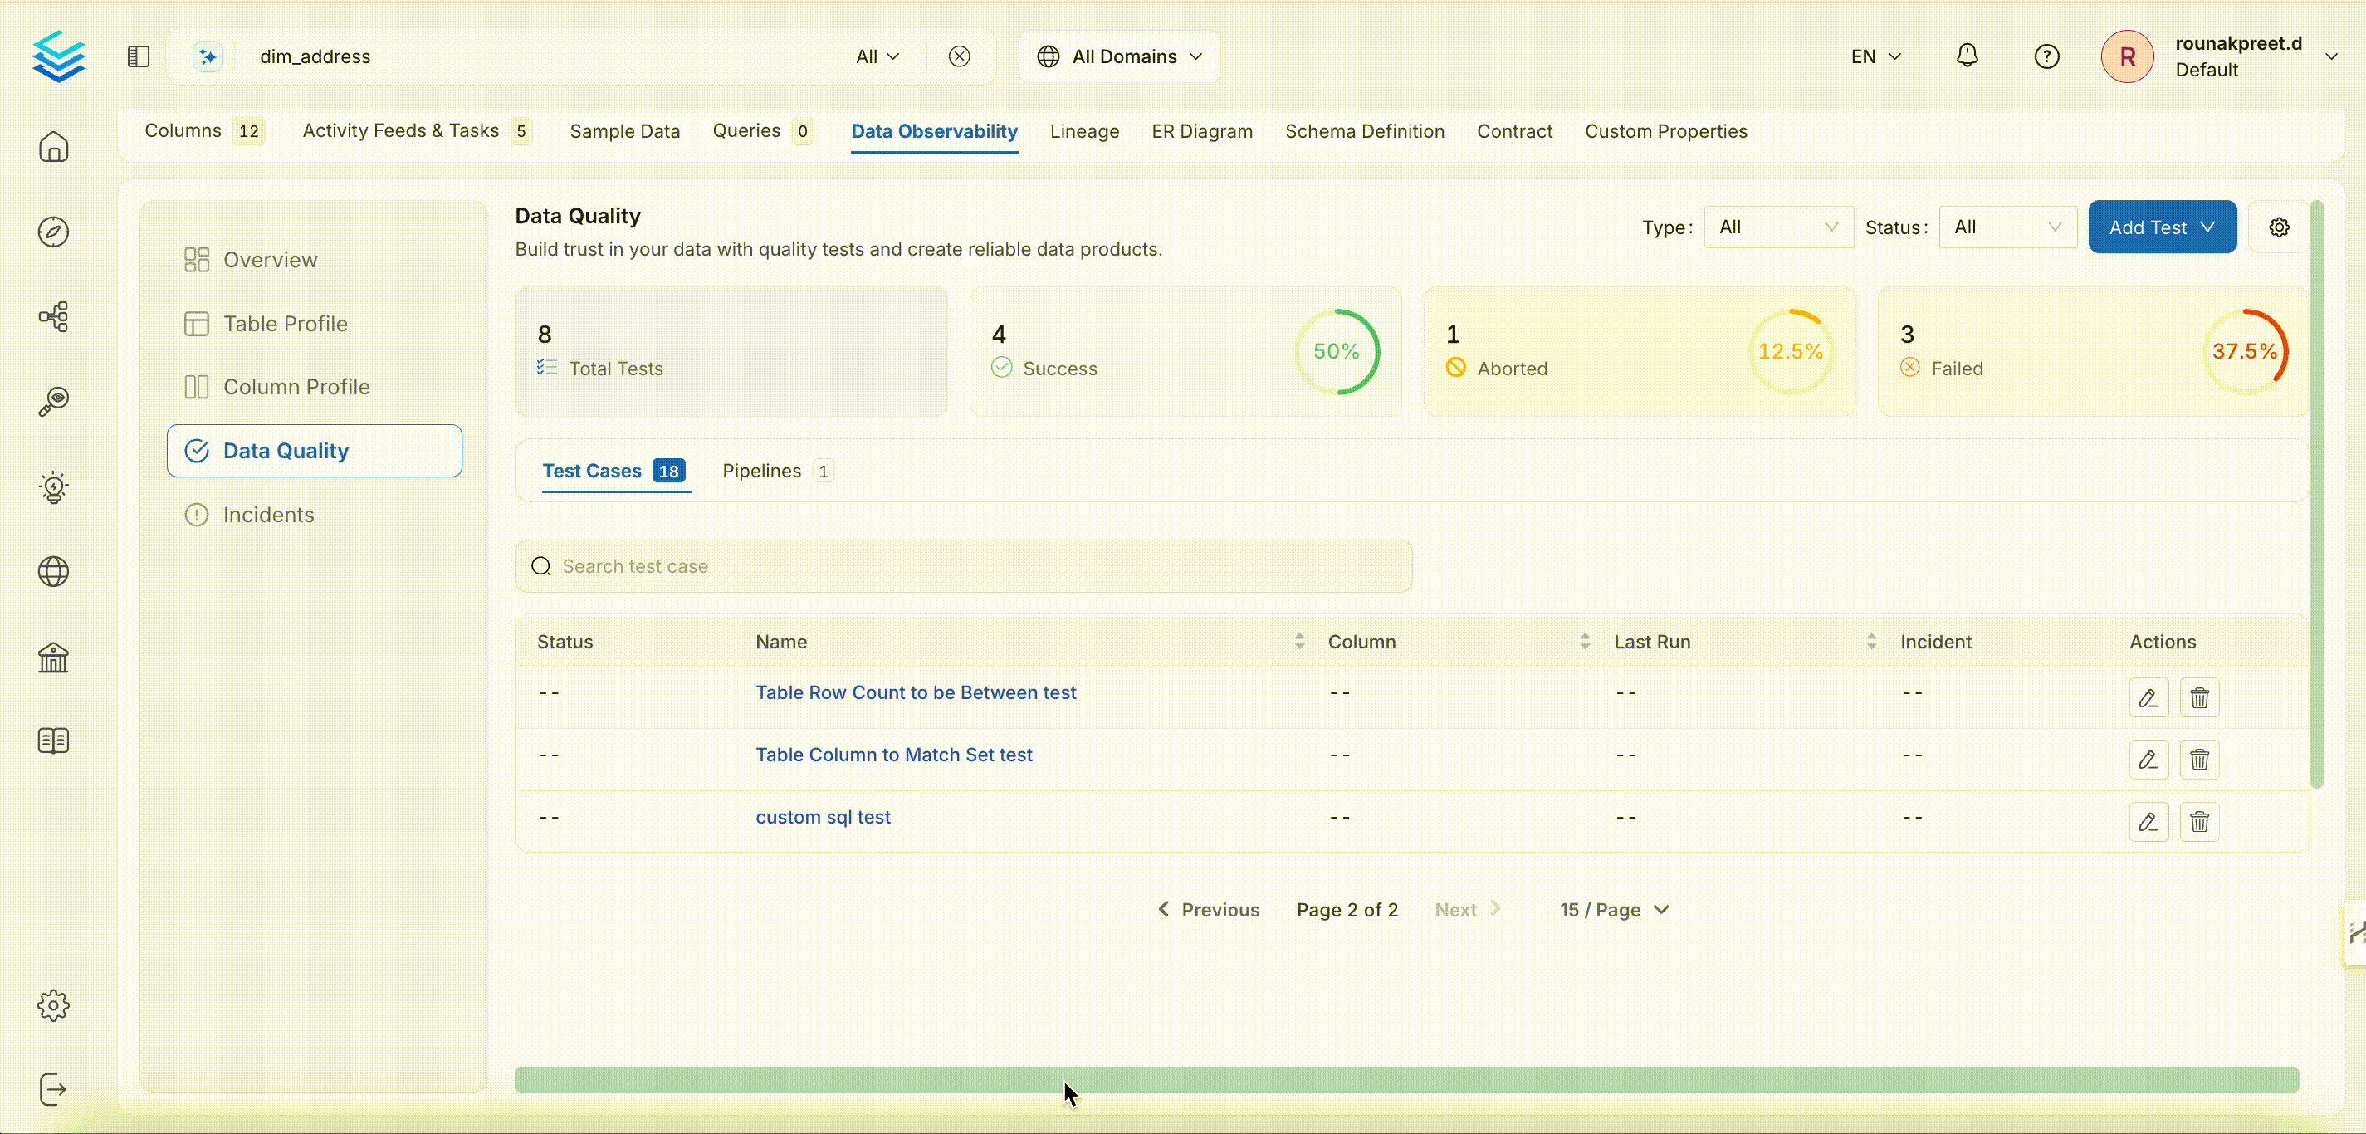The height and width of the screenshot is (1134, 2366).
Task: Click the Explore compass icon in sidebar
Action: [53, 232]
